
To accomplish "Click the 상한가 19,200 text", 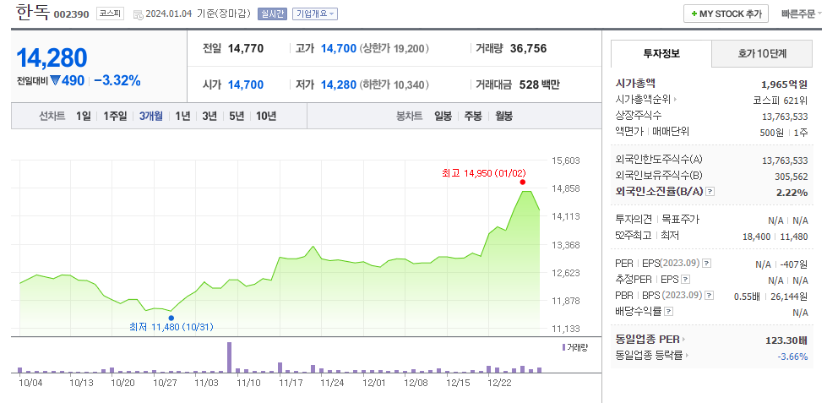I will pos(394,49).
